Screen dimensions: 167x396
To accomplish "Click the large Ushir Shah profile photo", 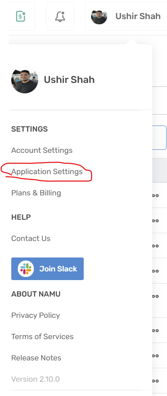I will tap(25, 79).
